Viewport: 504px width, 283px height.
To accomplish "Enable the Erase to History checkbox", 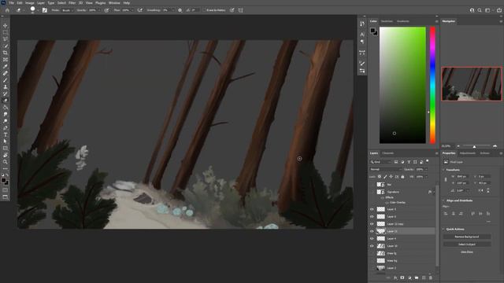I will tap(205, 10).
